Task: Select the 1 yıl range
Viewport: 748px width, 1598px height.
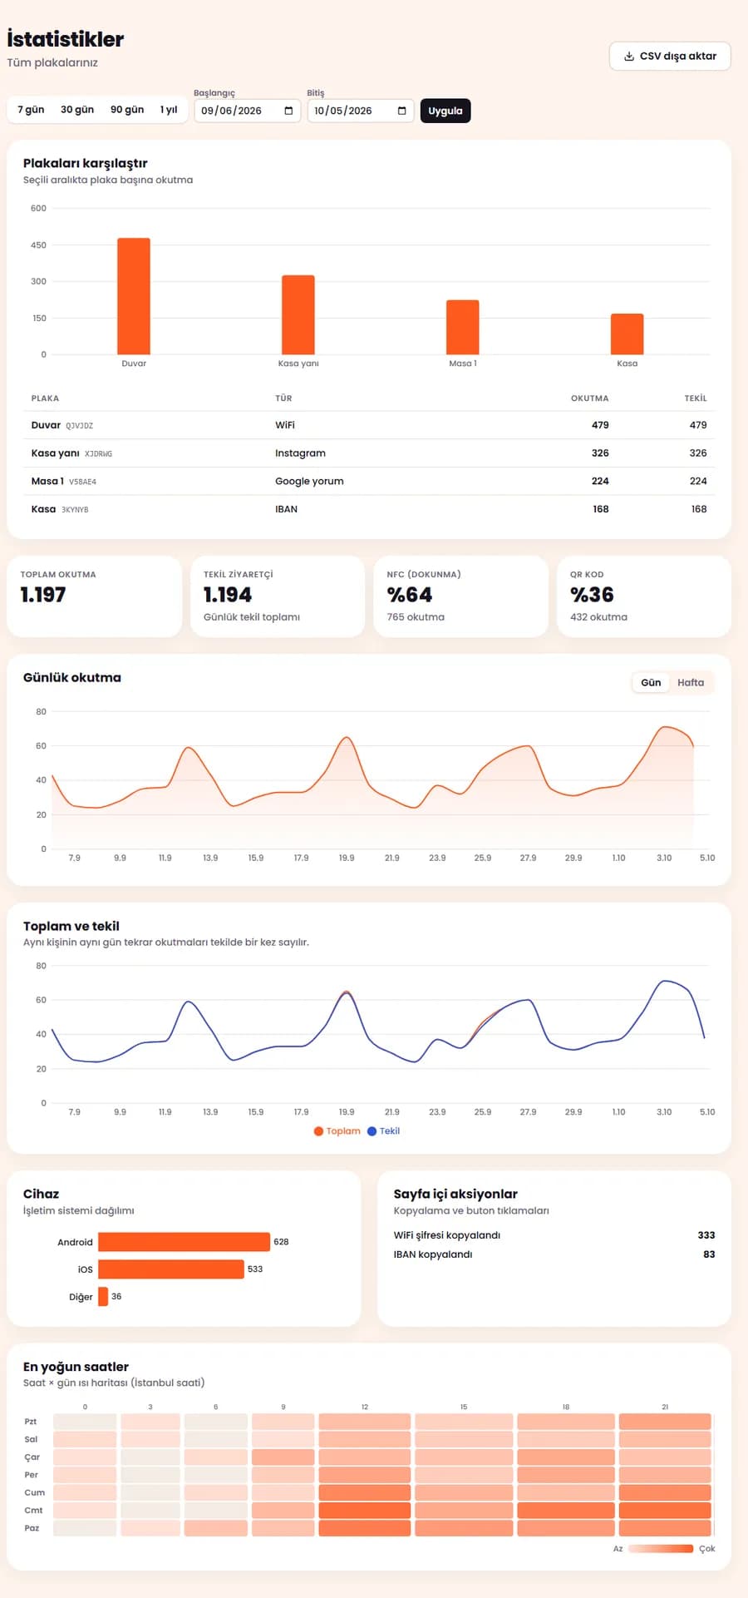Action: click(x=169, y=110)
